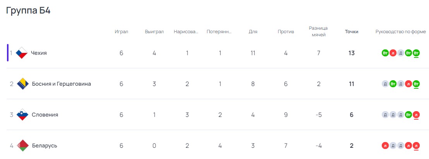Click the Belarus flag icon
Screen dimensions: 429x159
(23, 145)
